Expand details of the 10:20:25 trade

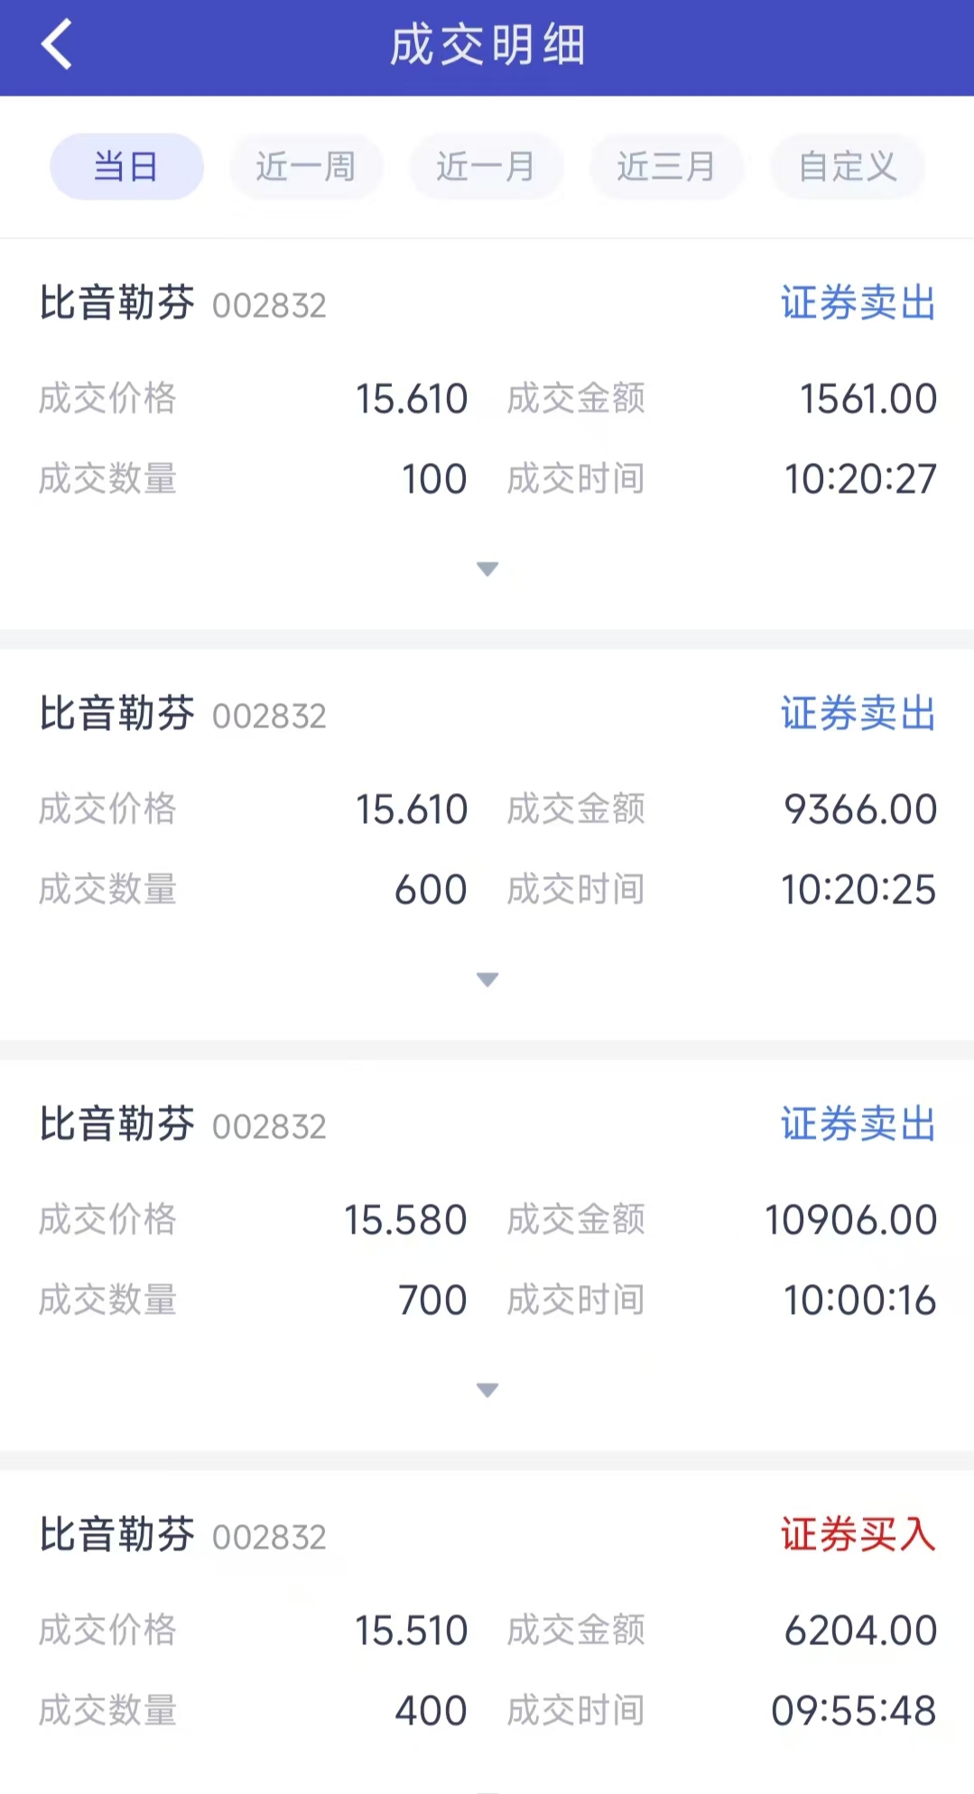click(487, 979)
